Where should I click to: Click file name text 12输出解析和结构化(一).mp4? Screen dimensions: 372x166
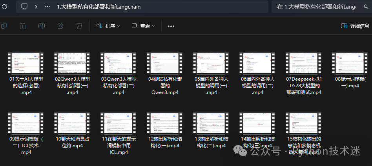[165, 143]
